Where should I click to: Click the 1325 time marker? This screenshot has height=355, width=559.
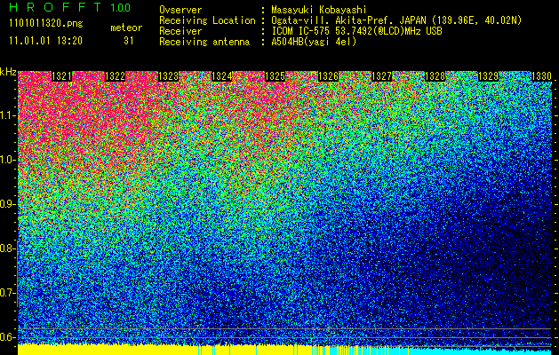pos(275,76)
